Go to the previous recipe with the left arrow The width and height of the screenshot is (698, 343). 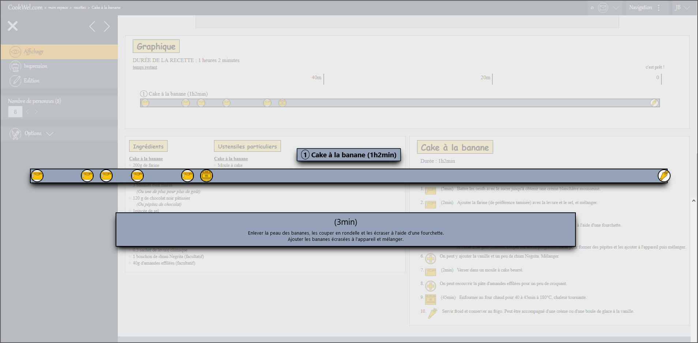coord(93,26)
